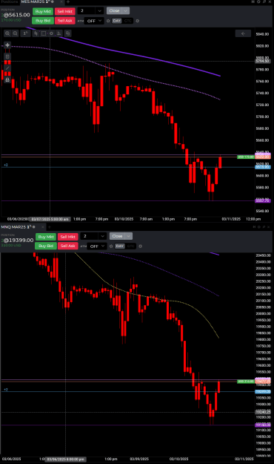Image resolution: width=274 pixels, height=464 pixels.
Task: Click Buy Bid in the MNQ panel
Action: [46, 246]
